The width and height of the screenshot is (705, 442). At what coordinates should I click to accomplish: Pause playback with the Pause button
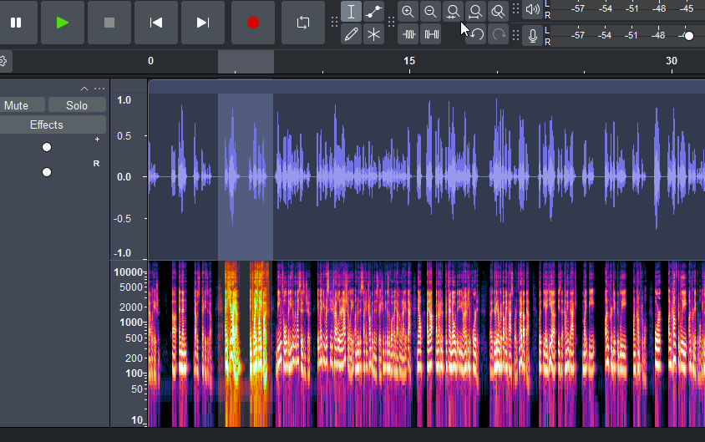click(16, 23)
